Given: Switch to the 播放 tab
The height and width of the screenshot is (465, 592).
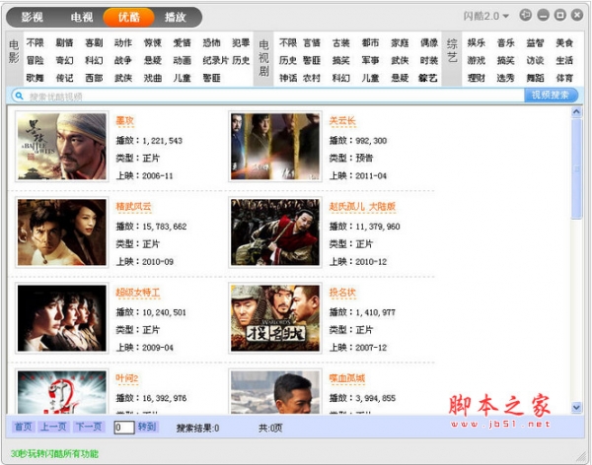Looking at the screenshot, I should pyautogui.click(x=176, y=17).
